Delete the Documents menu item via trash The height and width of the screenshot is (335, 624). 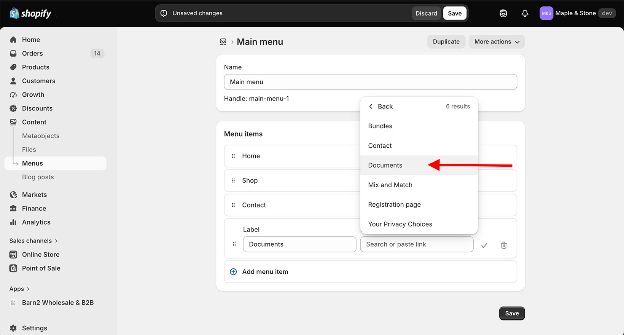coord(504,245)
